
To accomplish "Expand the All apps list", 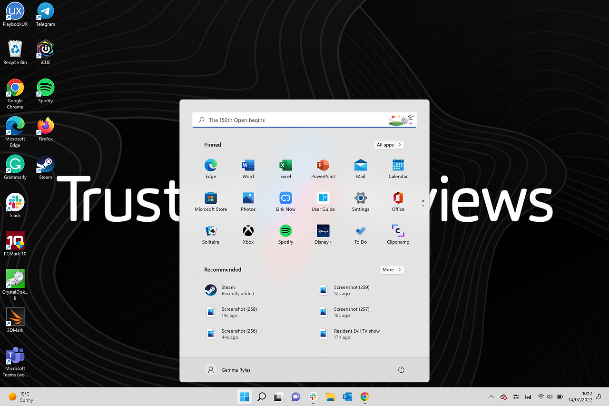I will 389,145.
